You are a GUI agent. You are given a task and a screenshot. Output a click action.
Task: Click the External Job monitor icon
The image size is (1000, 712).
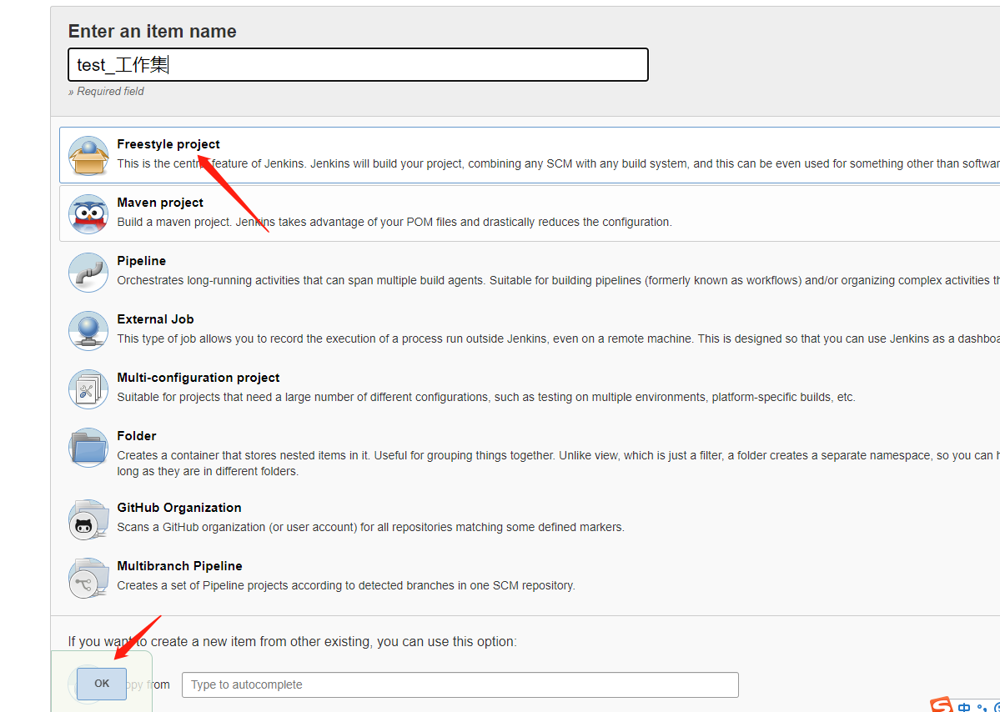[x=88, y=330]
